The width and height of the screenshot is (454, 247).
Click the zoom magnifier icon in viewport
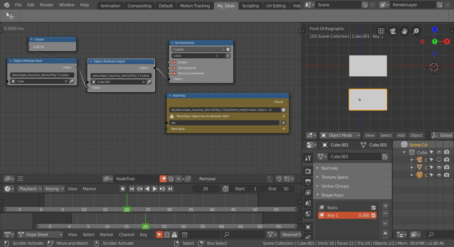(416, 31)
